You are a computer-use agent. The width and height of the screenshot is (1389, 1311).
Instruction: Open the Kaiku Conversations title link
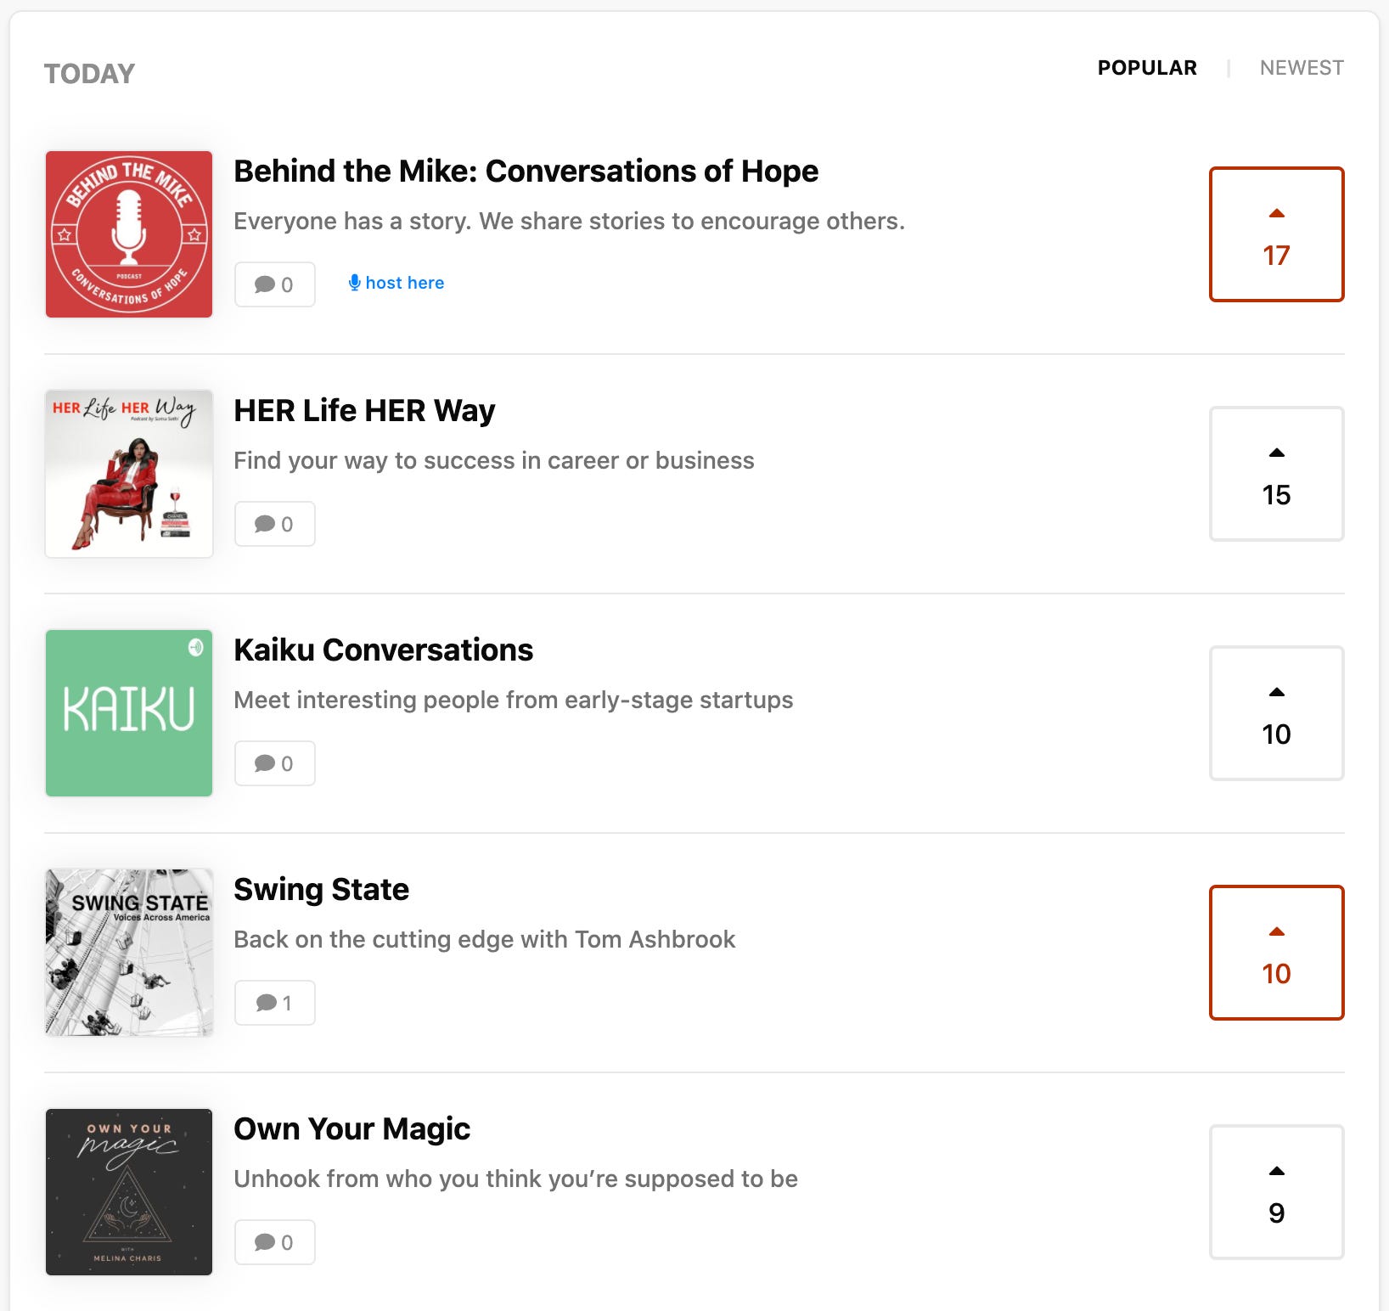pyautogui.click(x=384, y=650)
